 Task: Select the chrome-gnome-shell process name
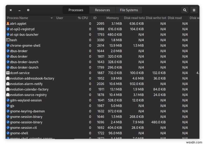coord(25,46)
